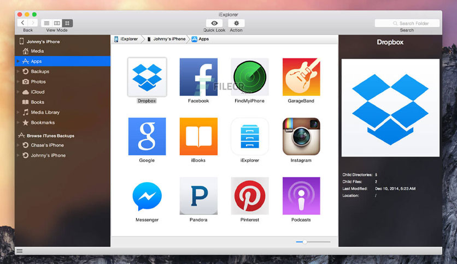Expand the Photos disclosure triangle

(18, 82)
